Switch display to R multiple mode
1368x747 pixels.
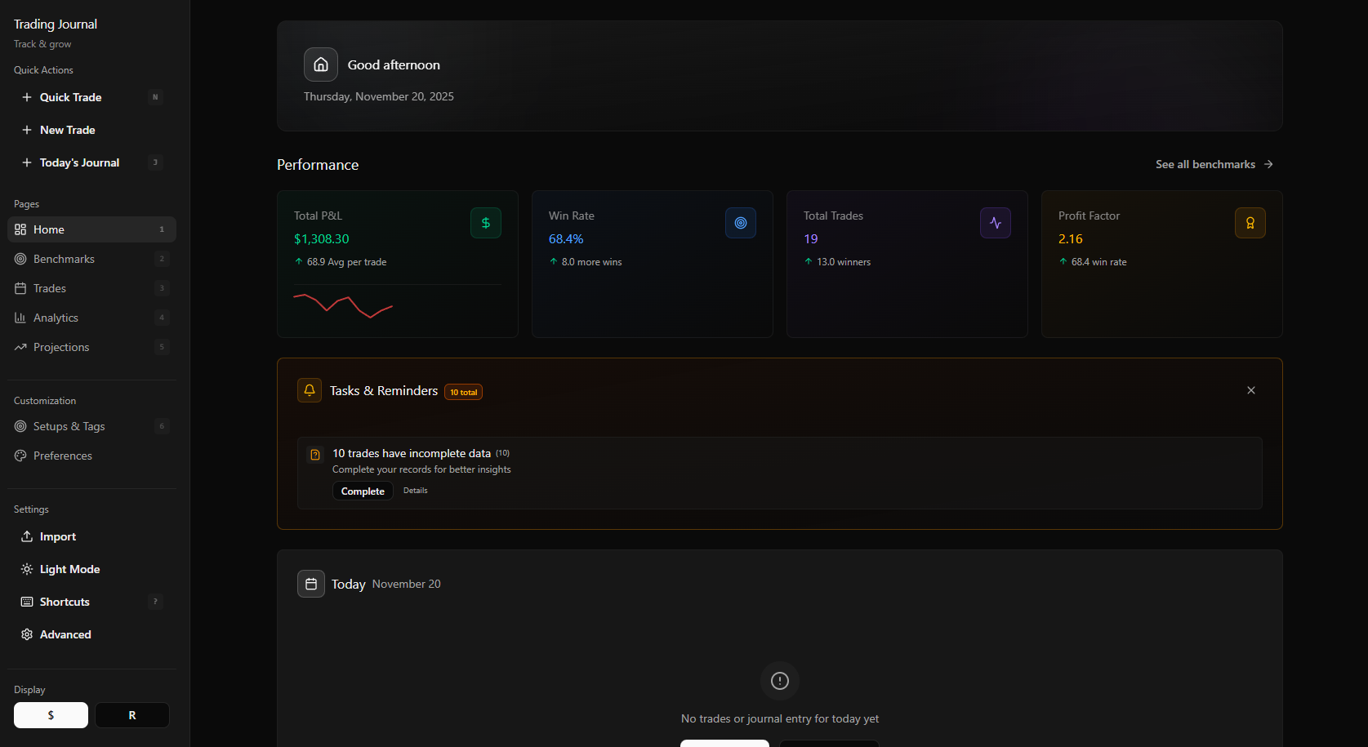pos(132,715)
